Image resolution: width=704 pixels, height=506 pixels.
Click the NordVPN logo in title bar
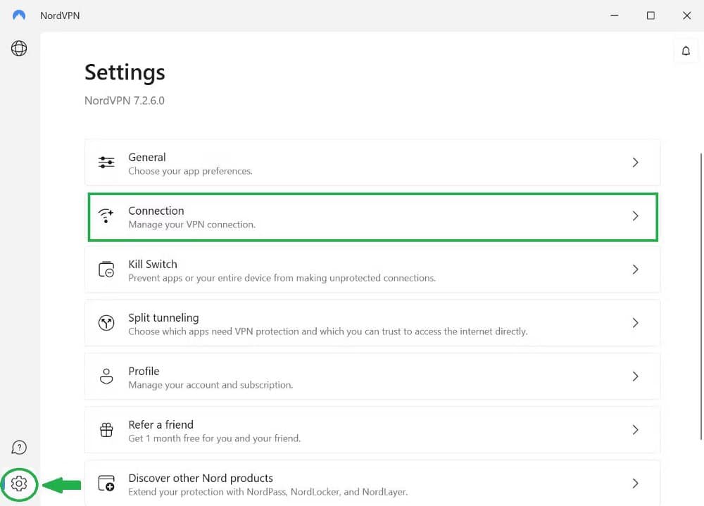point(19,15)
